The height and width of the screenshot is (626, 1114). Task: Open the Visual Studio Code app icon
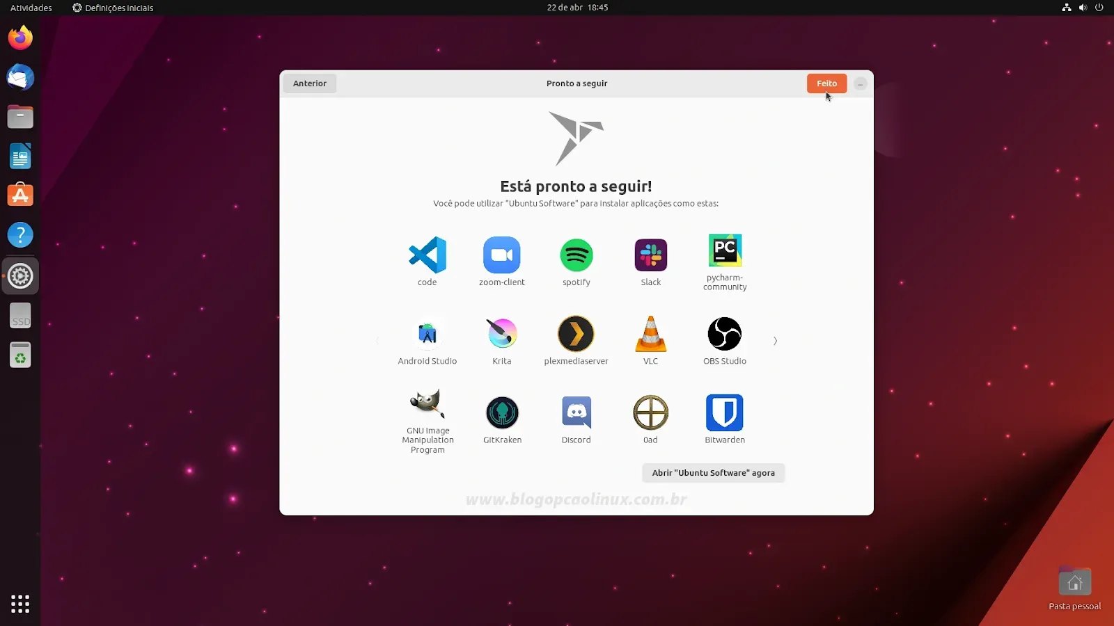point(427,255)
